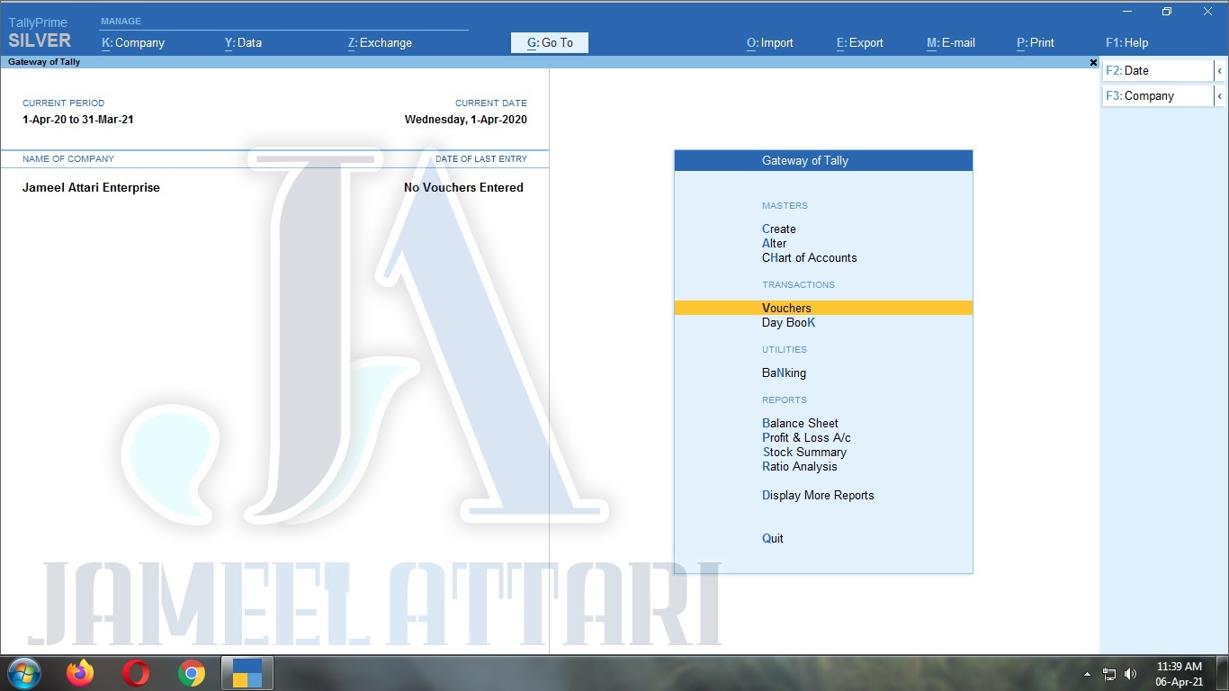Open F1: Help menu

1127,42
